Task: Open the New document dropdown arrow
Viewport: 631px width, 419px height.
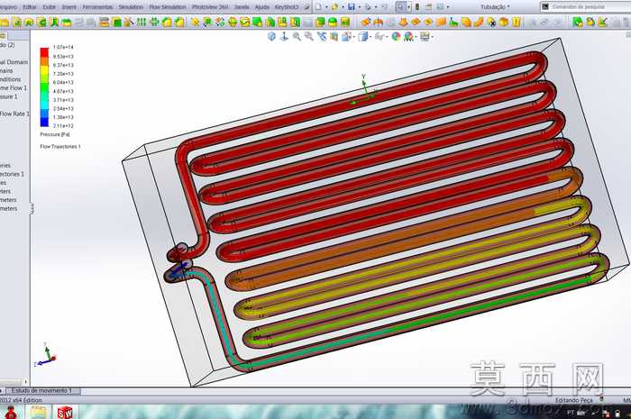Action: click(x=326, y=7)
